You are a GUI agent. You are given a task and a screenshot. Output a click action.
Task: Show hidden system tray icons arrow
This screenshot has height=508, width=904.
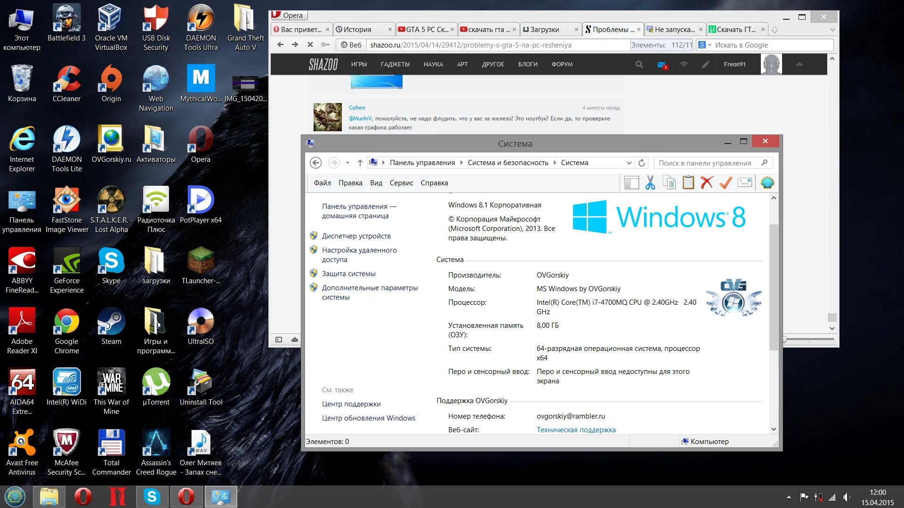click(789, 497)
